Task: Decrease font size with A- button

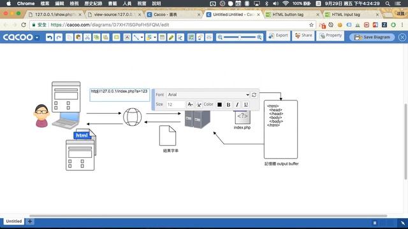Action: [190, 104]
